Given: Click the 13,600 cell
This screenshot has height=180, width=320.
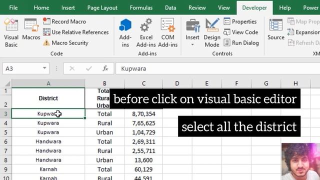Looking at the screenshot, I should coord(143,160).
